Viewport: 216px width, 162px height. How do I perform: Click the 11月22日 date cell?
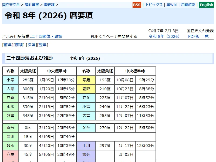(x=125, y=107)
